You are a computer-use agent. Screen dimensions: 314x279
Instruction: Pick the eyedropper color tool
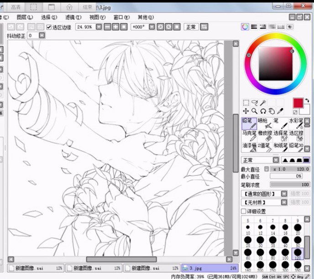point(280,111)
